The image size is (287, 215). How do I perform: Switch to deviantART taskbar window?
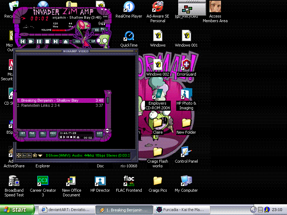(67, 210)
